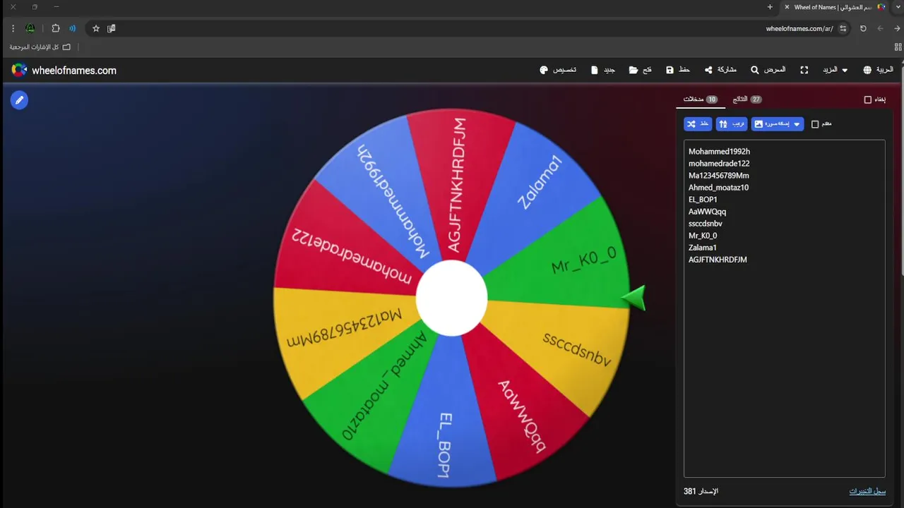
Task: Click the AaWWQqq entry line
Action: coord(707,212)
